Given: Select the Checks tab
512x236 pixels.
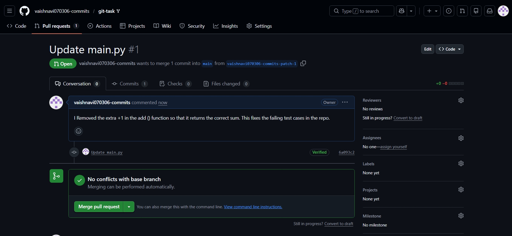Looking at the screenshot, I should click(x=175, y=84).
